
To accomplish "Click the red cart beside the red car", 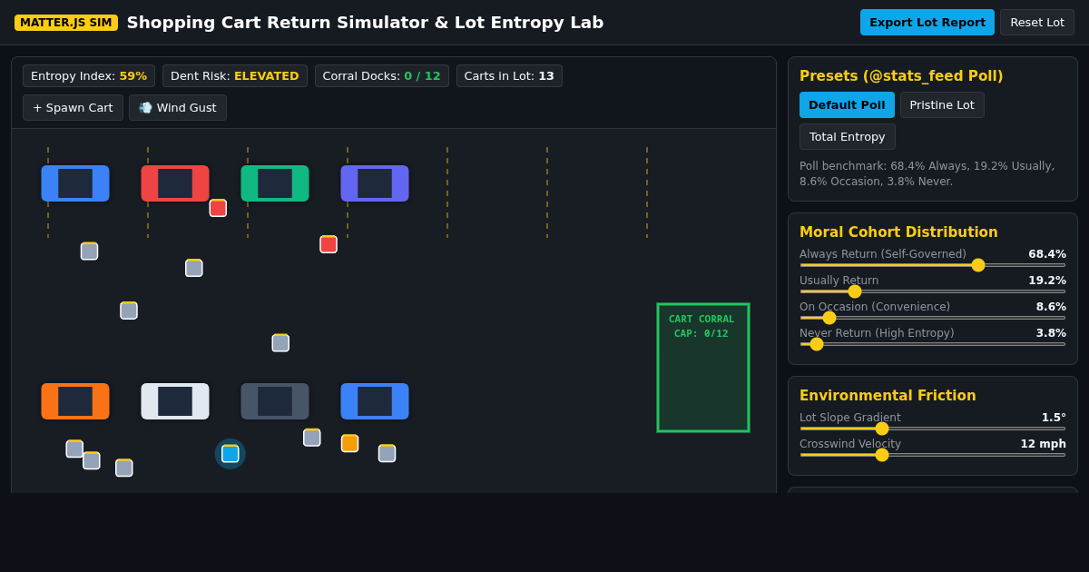I will [x=218, y=208].
